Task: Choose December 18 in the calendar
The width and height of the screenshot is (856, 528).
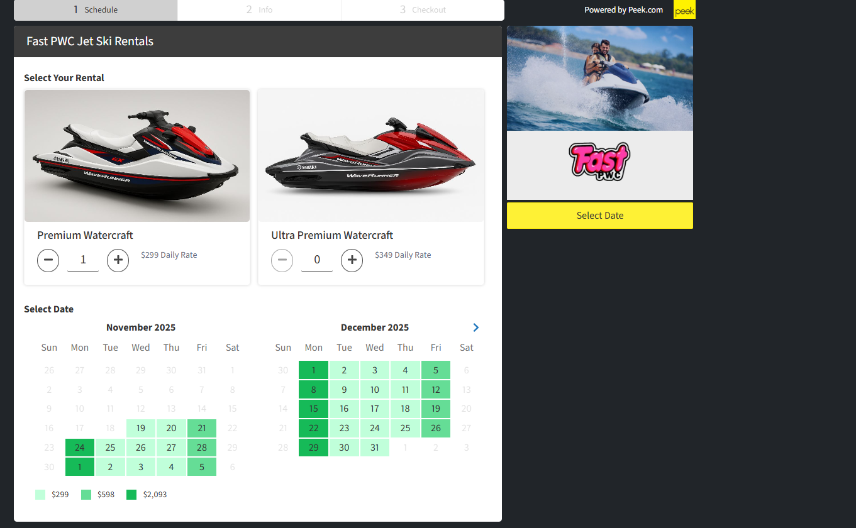Action: point(406,409)
